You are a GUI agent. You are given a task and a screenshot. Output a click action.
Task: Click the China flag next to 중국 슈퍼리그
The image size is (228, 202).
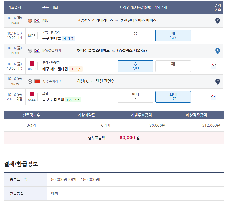[x=37, y=81]
